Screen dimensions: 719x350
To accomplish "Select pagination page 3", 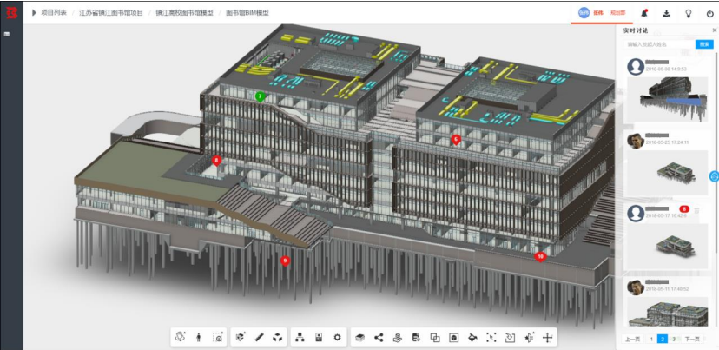I will pos(674,339).
